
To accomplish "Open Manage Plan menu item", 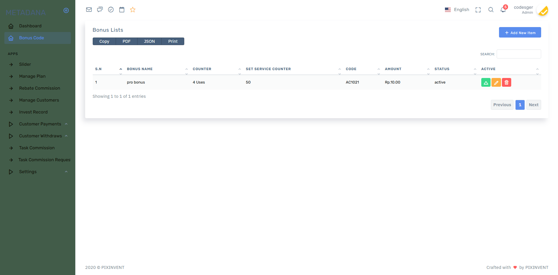I will tap(37, 76).
